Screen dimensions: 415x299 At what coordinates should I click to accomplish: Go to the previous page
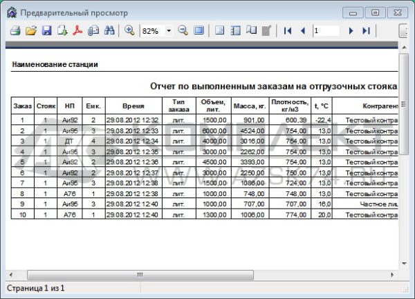(x=302, y=31)
